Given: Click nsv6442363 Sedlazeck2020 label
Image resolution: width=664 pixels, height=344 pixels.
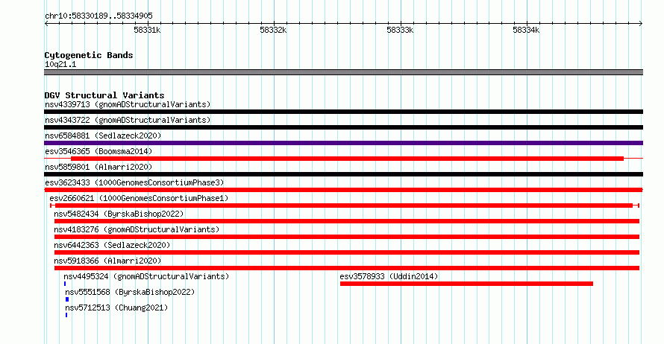Looking at the screenshot, I should click(x=112, y=245).
